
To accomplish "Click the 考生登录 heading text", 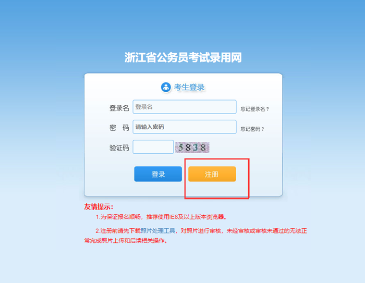I will click(189, 87).
